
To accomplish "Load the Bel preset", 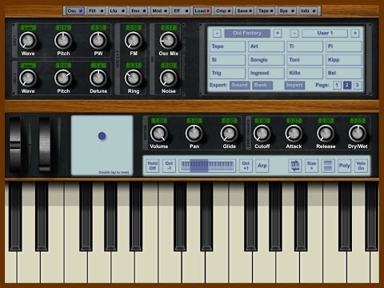I will point(344,73).
